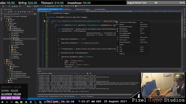Collapse the PHS.WebAPI.Resource project node
Screen dimensions: 186x104
(8, 30)
